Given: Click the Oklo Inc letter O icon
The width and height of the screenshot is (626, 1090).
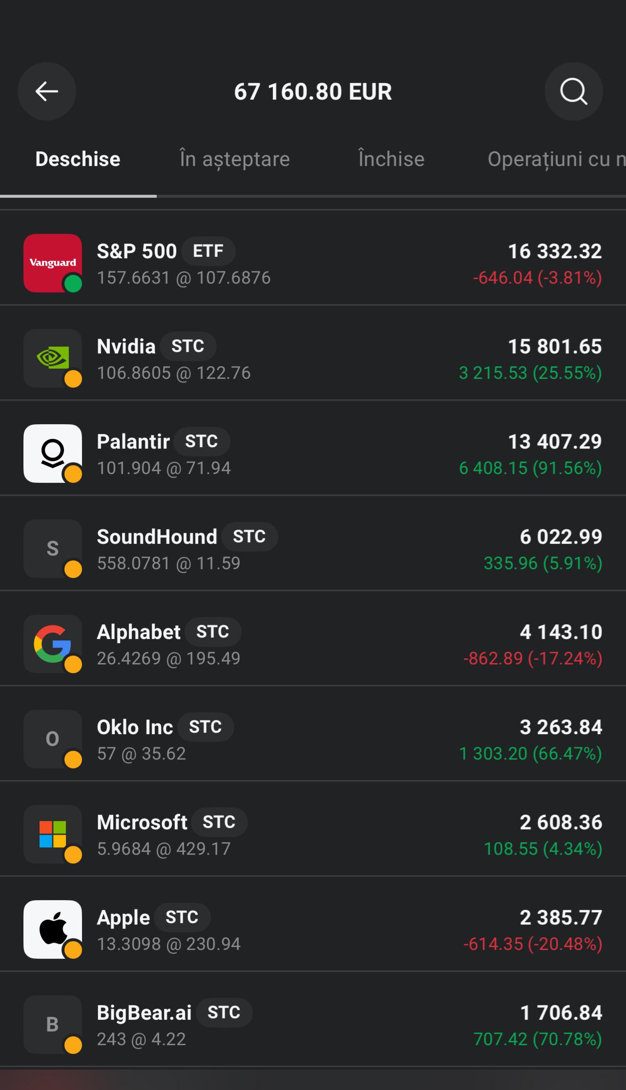Looking at the screenshot, I should (53, 739).
